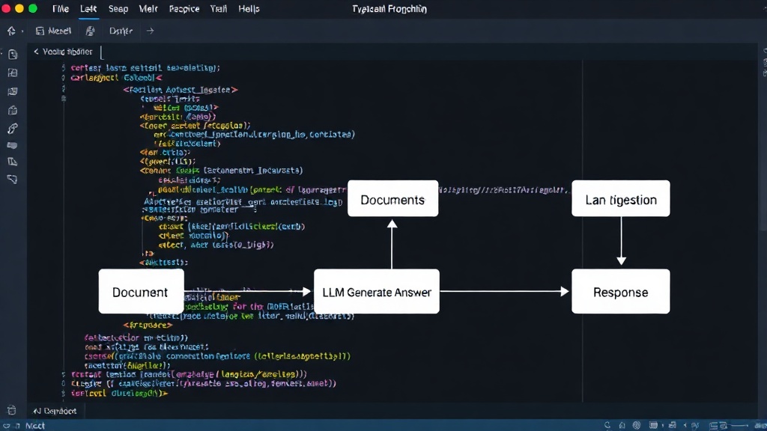Click the vertical scrollbar on the right edge
767x431 pixels.
tap(764, 147)
